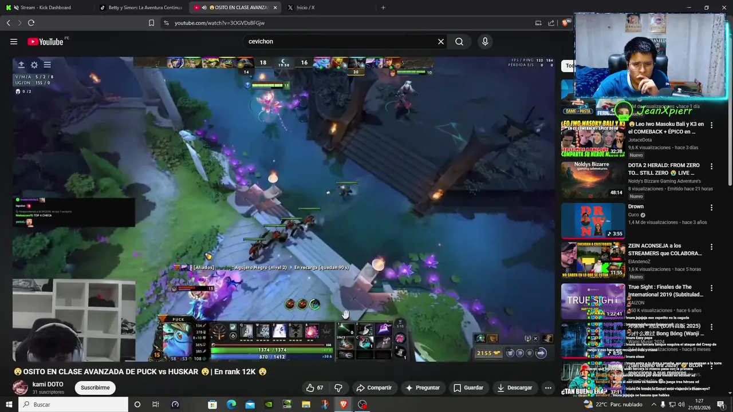Clear the search text 'cevichon'
Screen dimensions: 733x412
441,41
